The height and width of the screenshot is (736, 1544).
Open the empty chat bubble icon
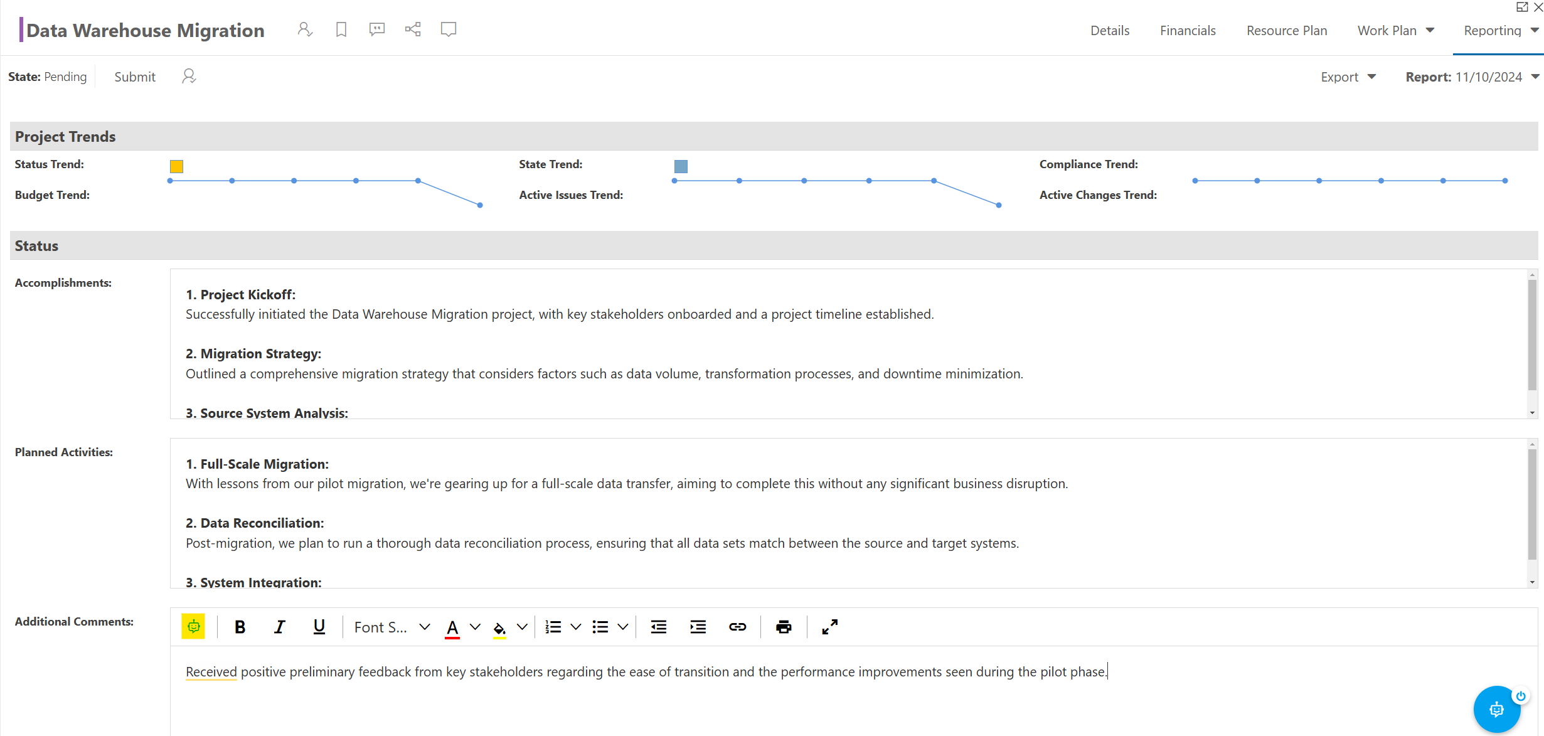pyautogui.click(x=449, y=29)
